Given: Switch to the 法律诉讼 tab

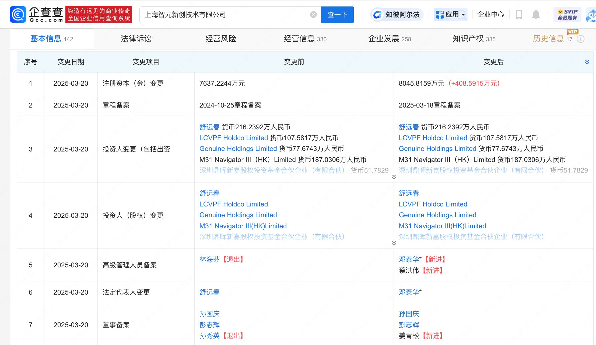Looking at the screenshot, I should [x=136, y=39].
